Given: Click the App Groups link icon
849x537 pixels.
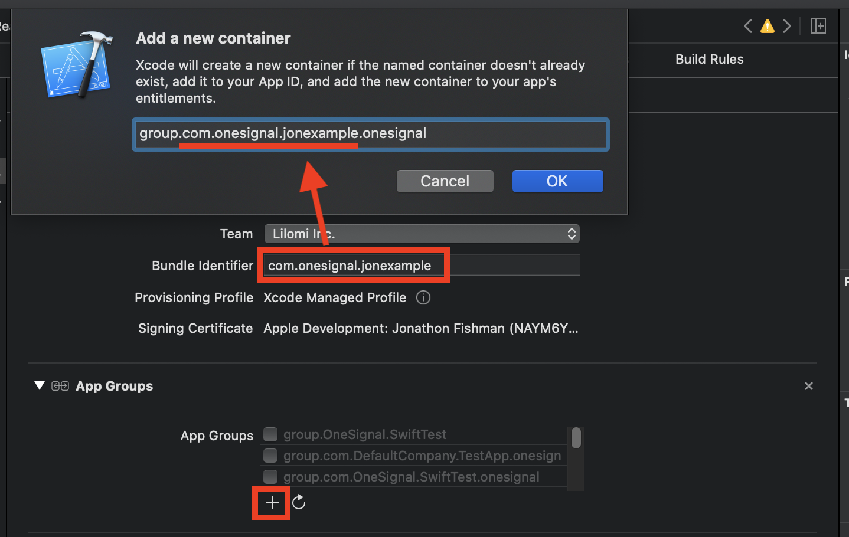Looking at the screenshot, I should coord(60,386).
